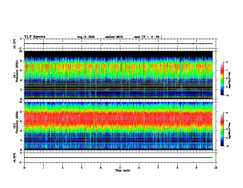The image size is (243, 188).
Task: Click the "-6" tick on ch.1 color bar
Action: pyautogui.click(x=226, y=62)
